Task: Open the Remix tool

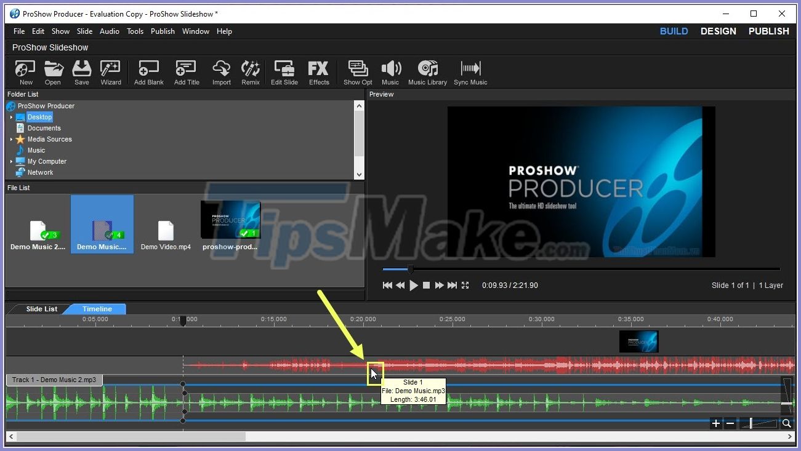Action: pos(250,72)
